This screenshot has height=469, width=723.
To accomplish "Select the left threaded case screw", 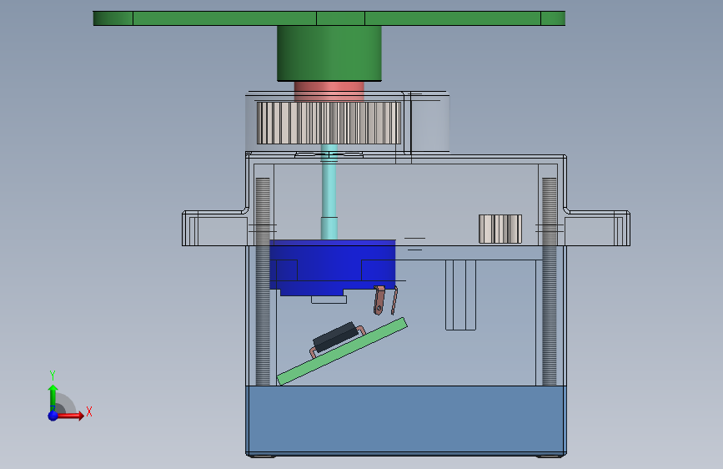I will tap(263, 281).
